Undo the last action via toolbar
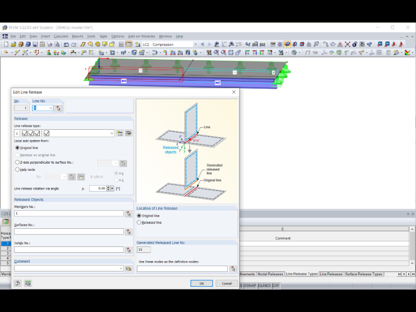This screenshot has width=416, height=312. pyautogui.click(x=66, y=44)
